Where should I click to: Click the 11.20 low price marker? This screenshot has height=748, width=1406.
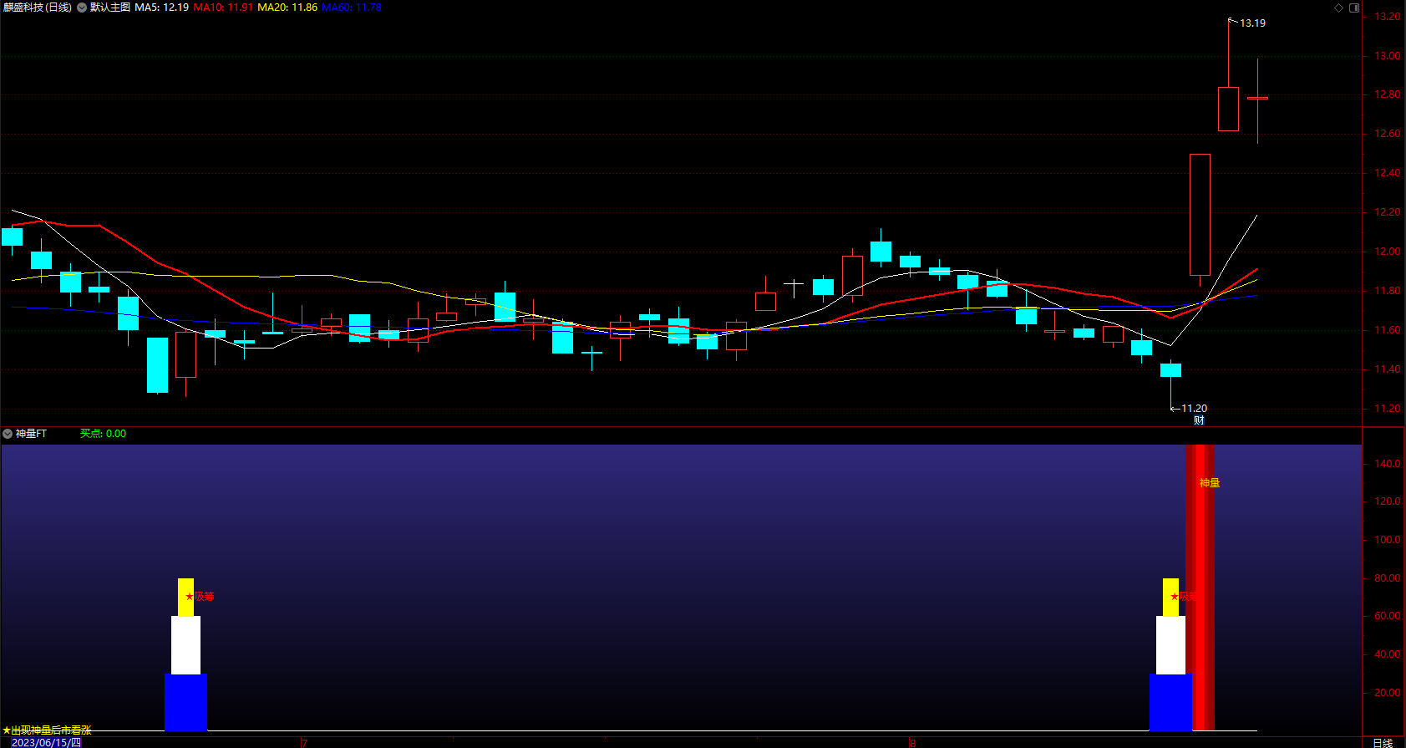coord(1194,409)
